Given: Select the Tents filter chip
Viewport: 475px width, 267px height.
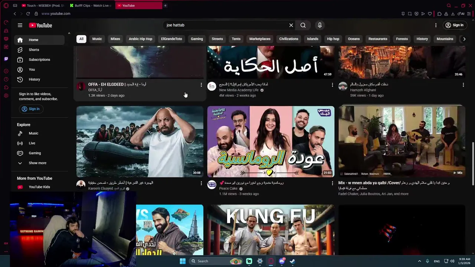Looking at the screenshot, I should click(x=236, y=39).
